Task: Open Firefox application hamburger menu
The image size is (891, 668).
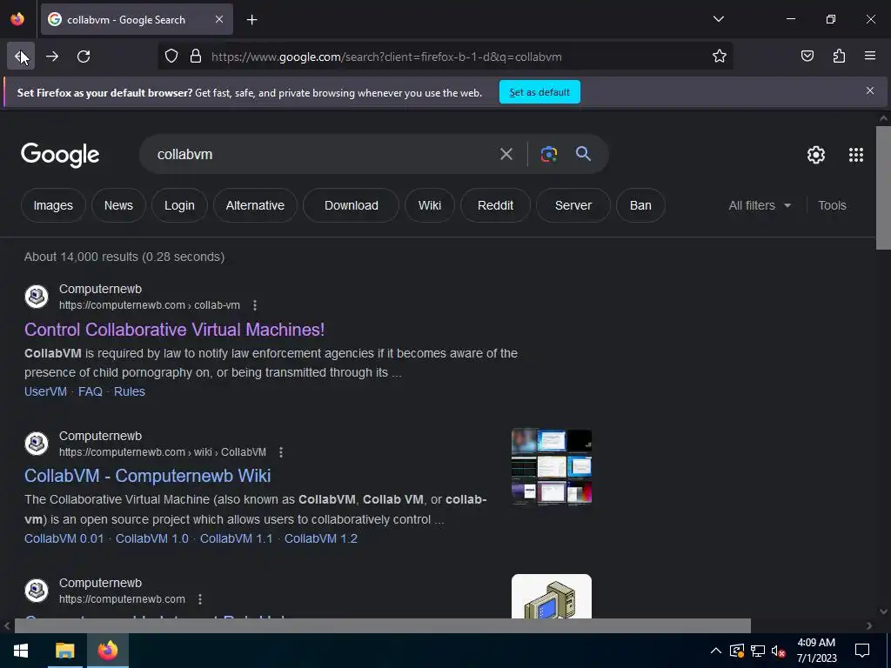Action: pyautogui.click(x=870, y=56)
